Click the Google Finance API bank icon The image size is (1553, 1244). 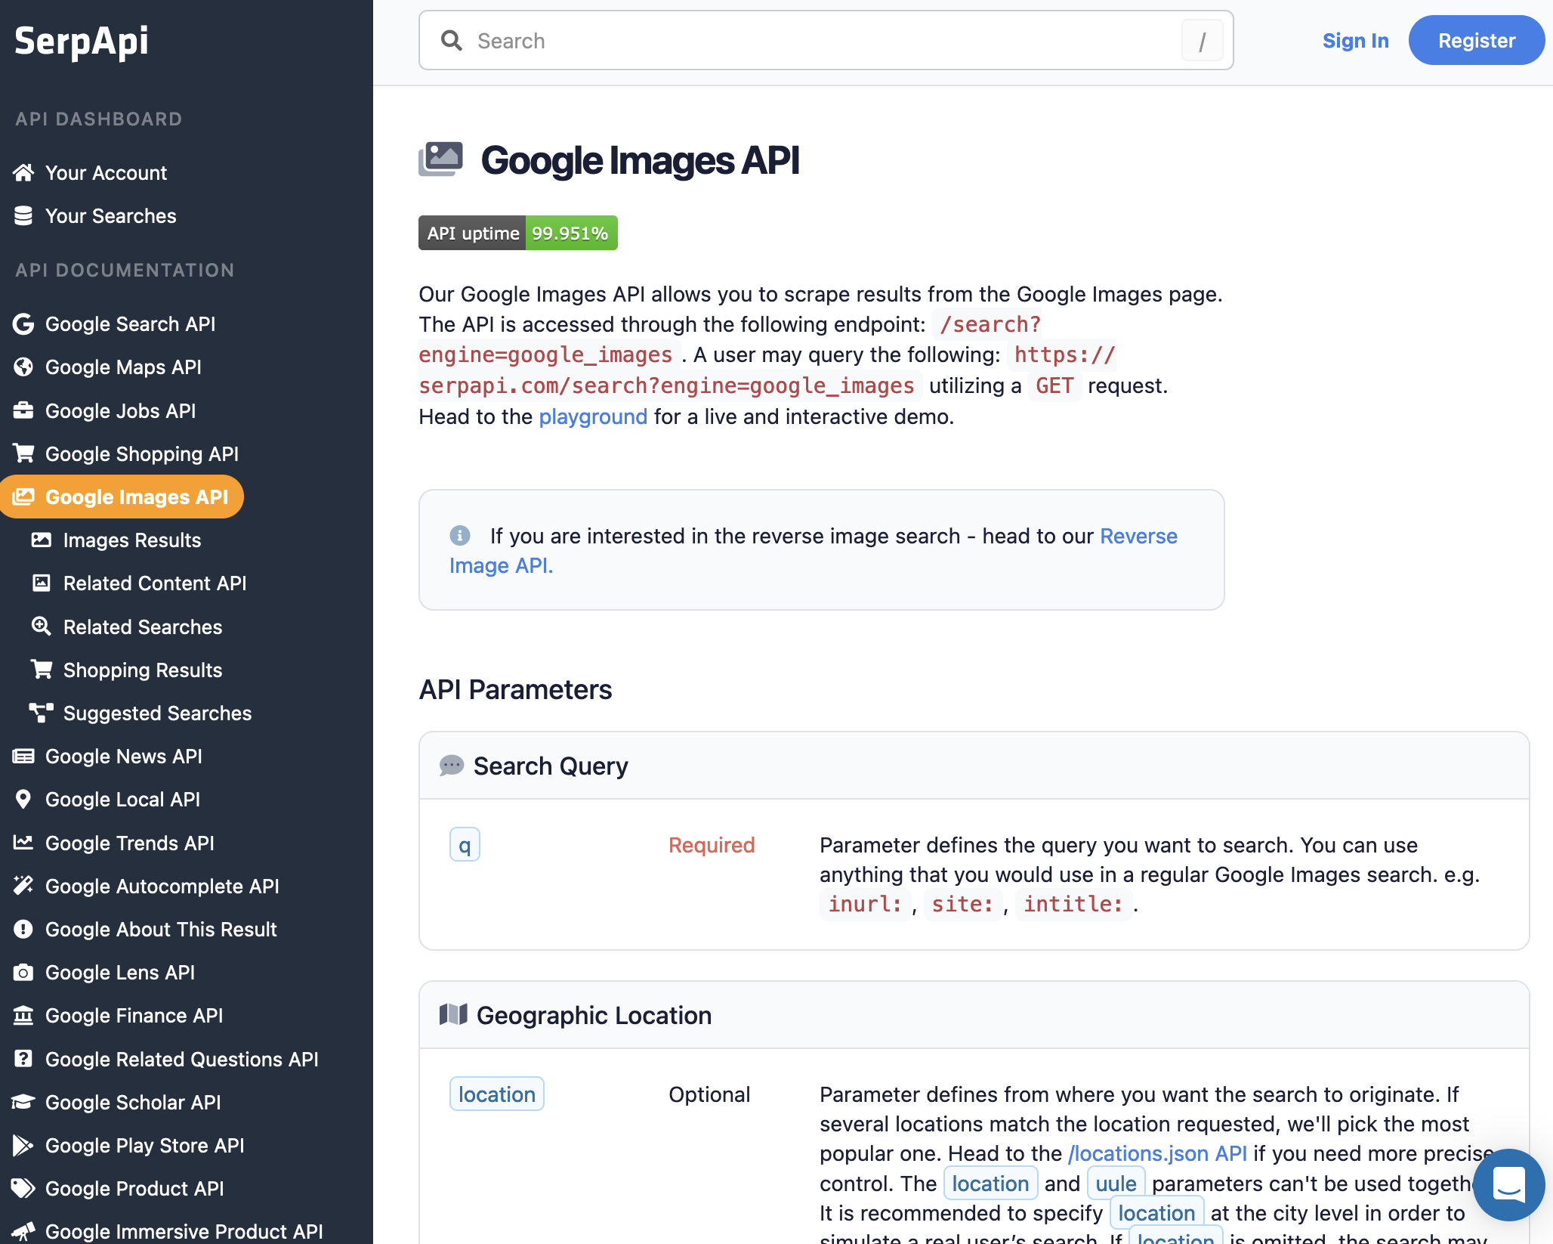23,1016
